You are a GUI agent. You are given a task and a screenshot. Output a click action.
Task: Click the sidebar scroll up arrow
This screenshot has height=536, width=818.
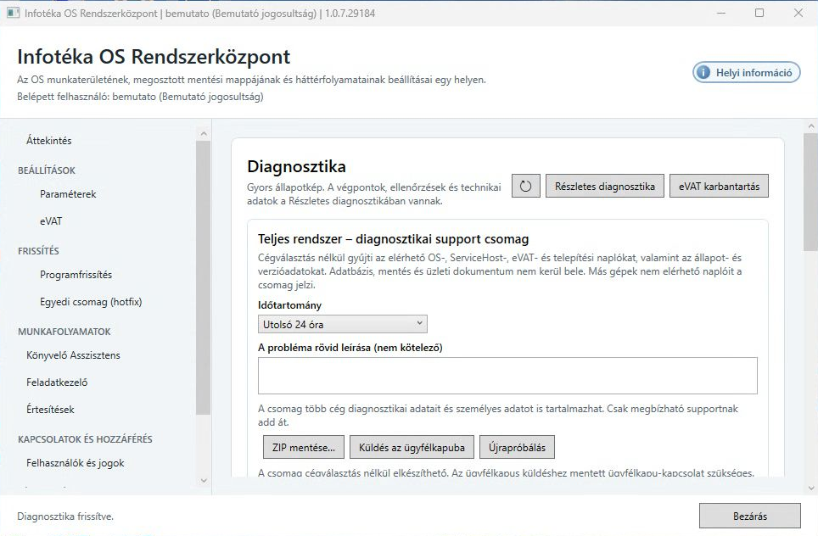(204, 134)
